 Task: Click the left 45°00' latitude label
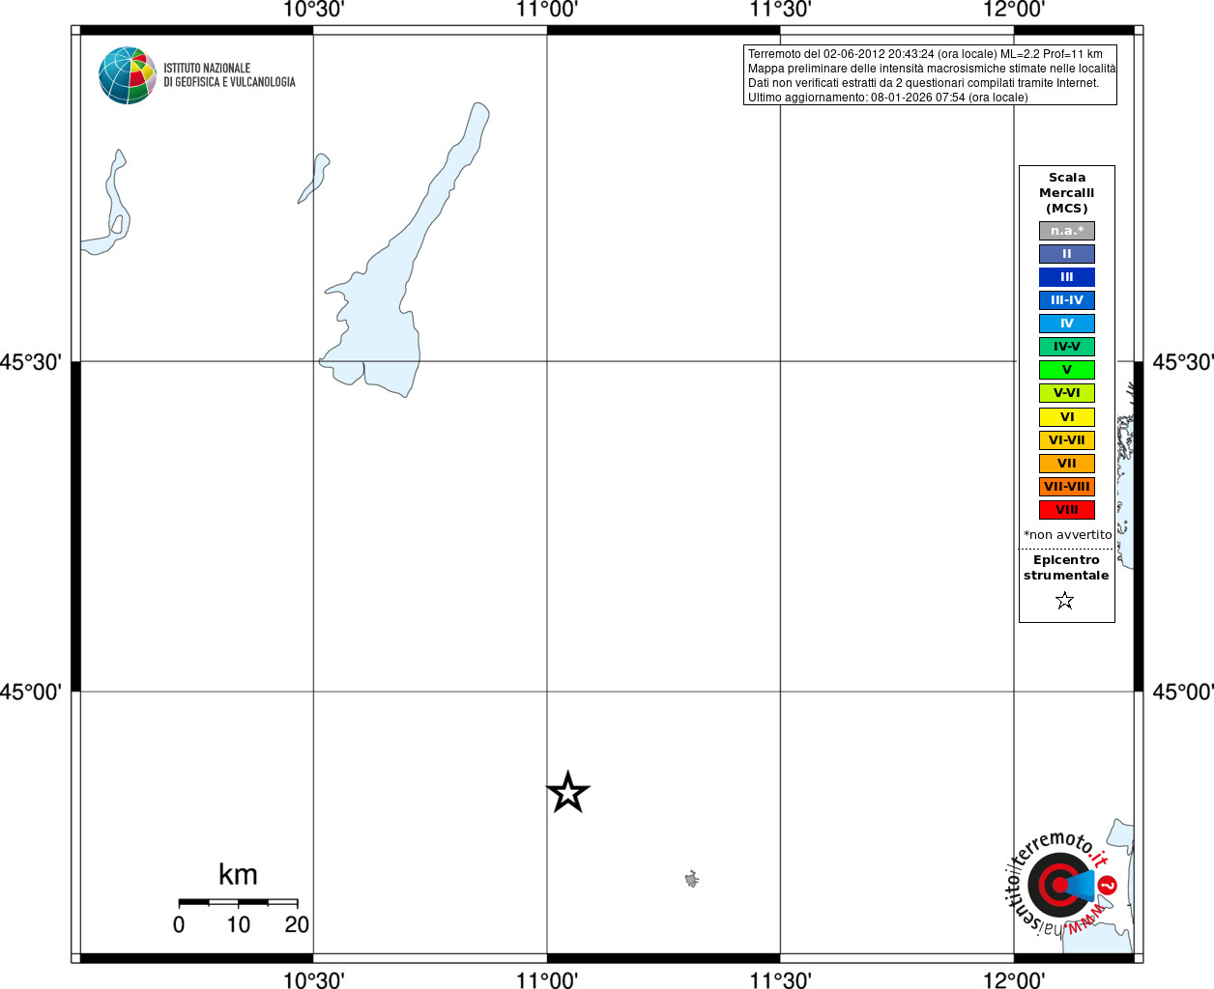[30, 692]
